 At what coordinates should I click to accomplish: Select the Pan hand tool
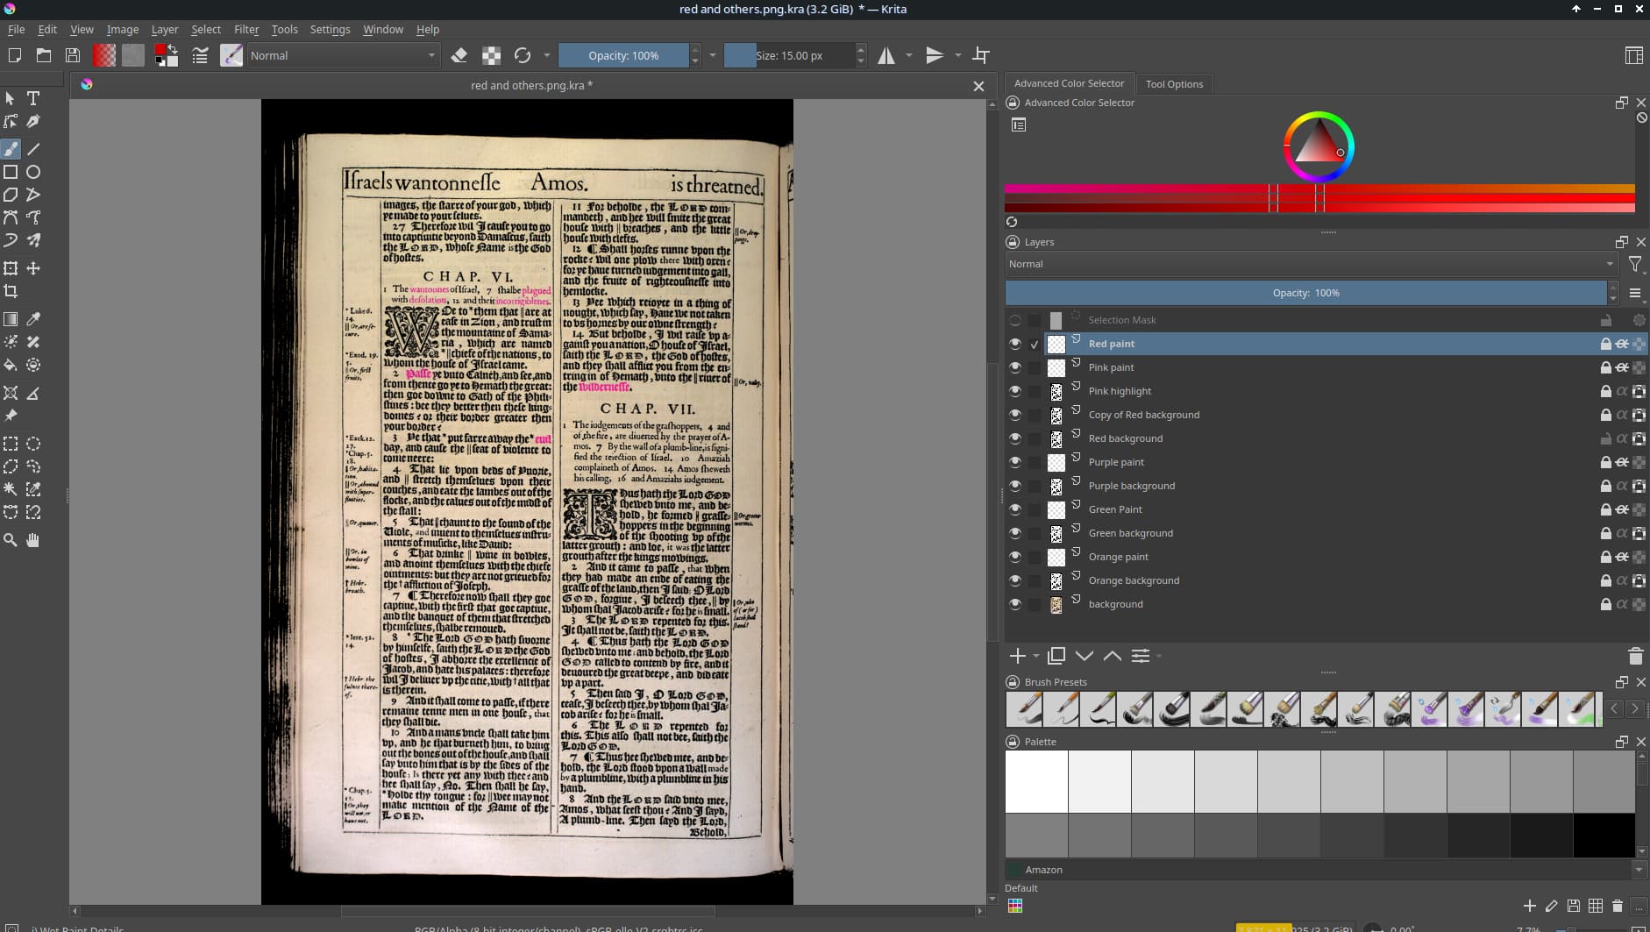coord(33,540)
